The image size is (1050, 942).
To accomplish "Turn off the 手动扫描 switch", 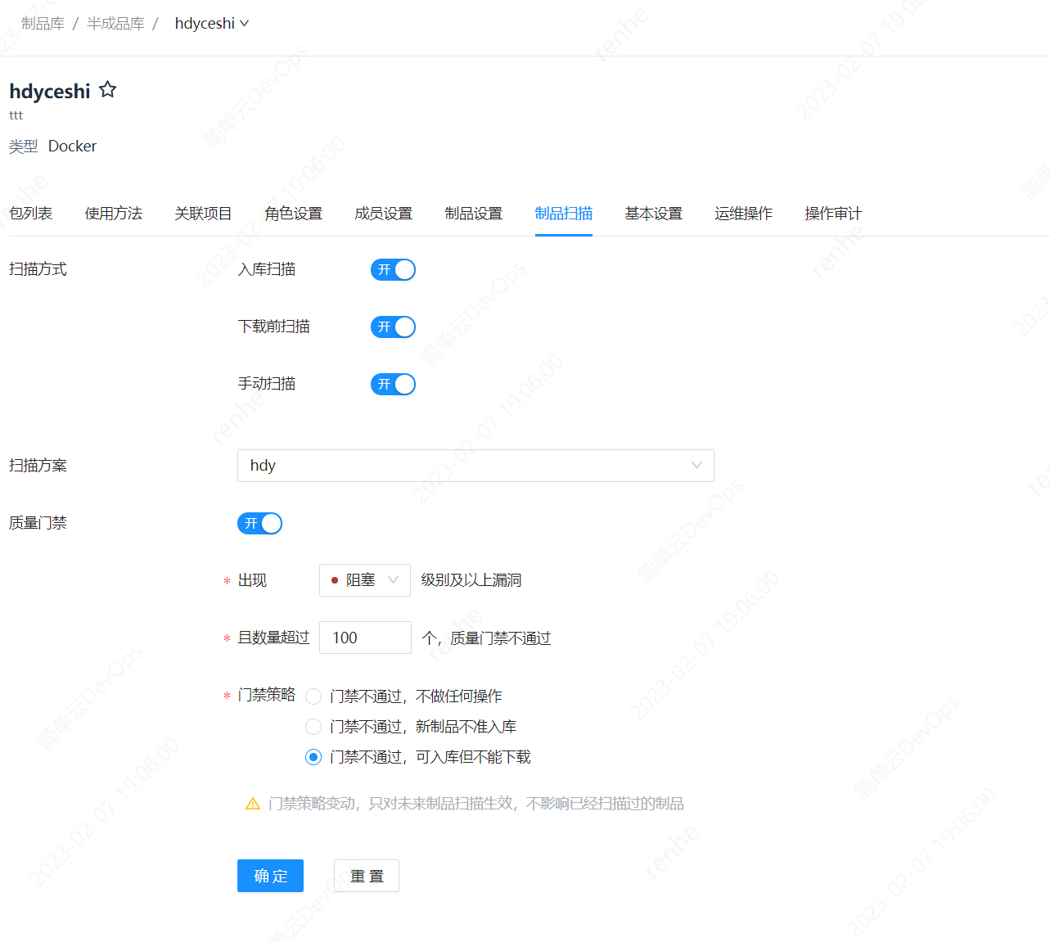I will [x=393, y=384].
